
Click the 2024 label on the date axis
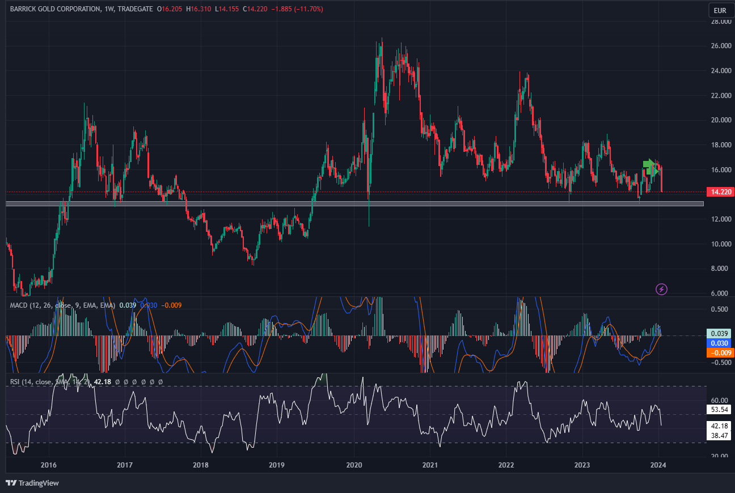[x=658, y=466]
